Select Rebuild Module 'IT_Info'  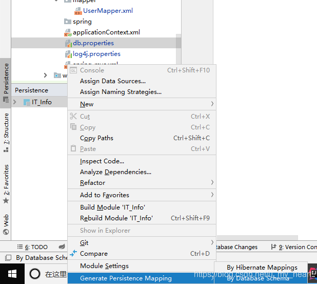(142, 218)
